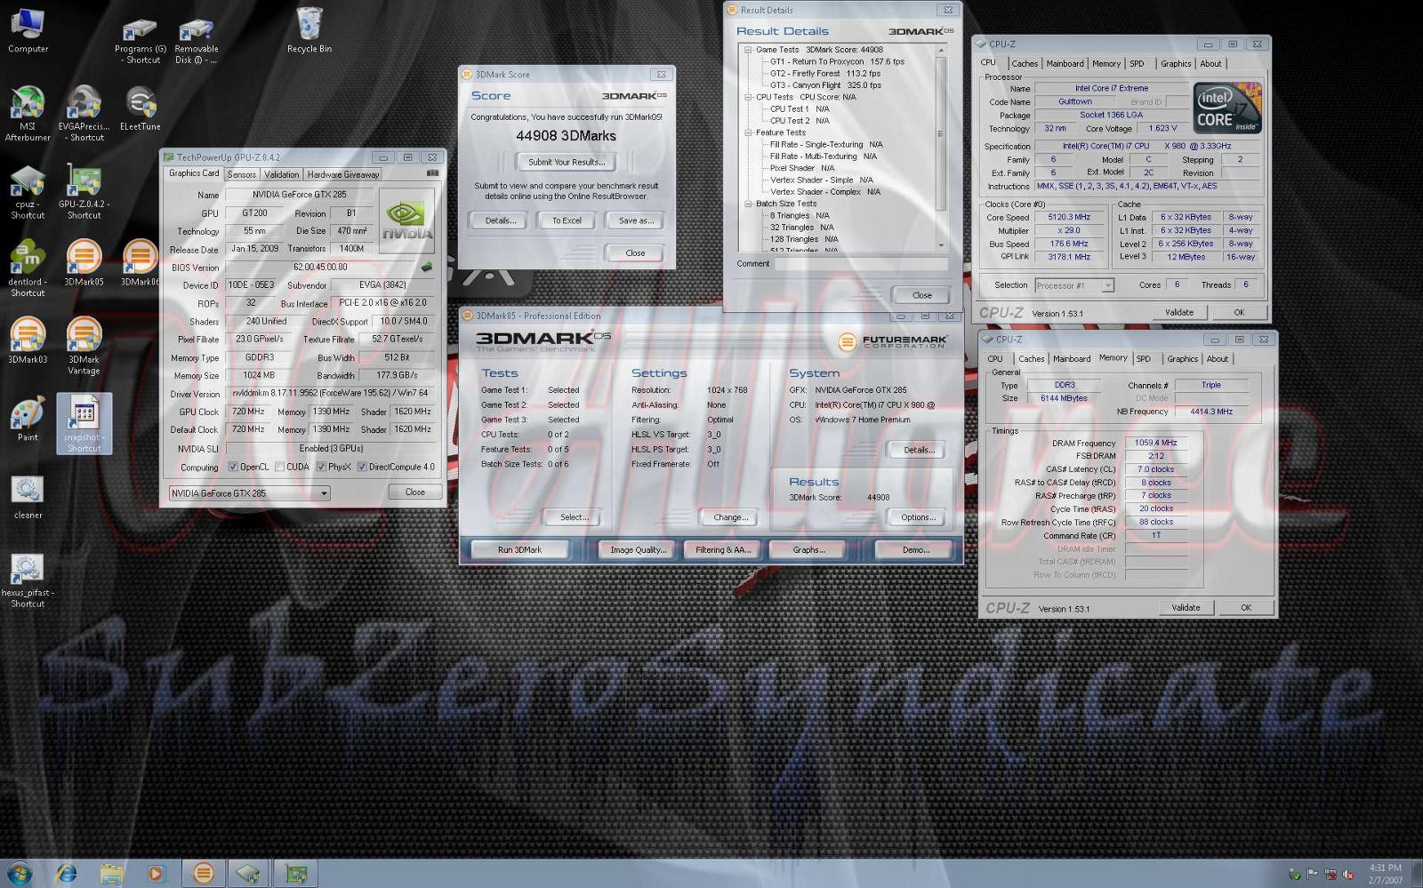Select the cleaner desktop icon

click(28, 497)
